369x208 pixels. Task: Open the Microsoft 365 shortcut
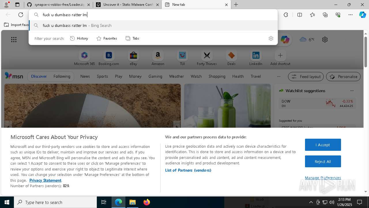pyautogui.click(x=84, y=58)
